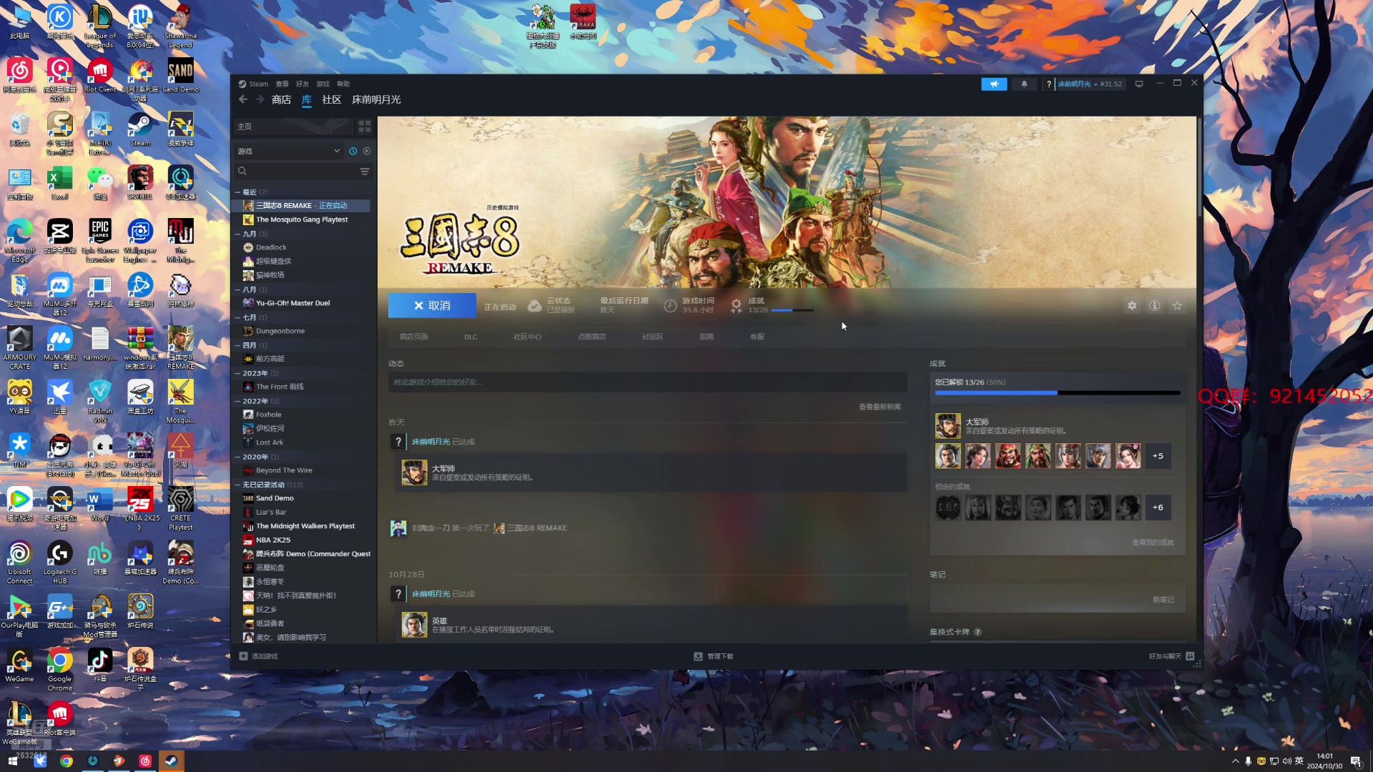Click 新笔记 to add a note
Image resolution: width=1373 pixels, height=772 pixels.
point(1163,600)
